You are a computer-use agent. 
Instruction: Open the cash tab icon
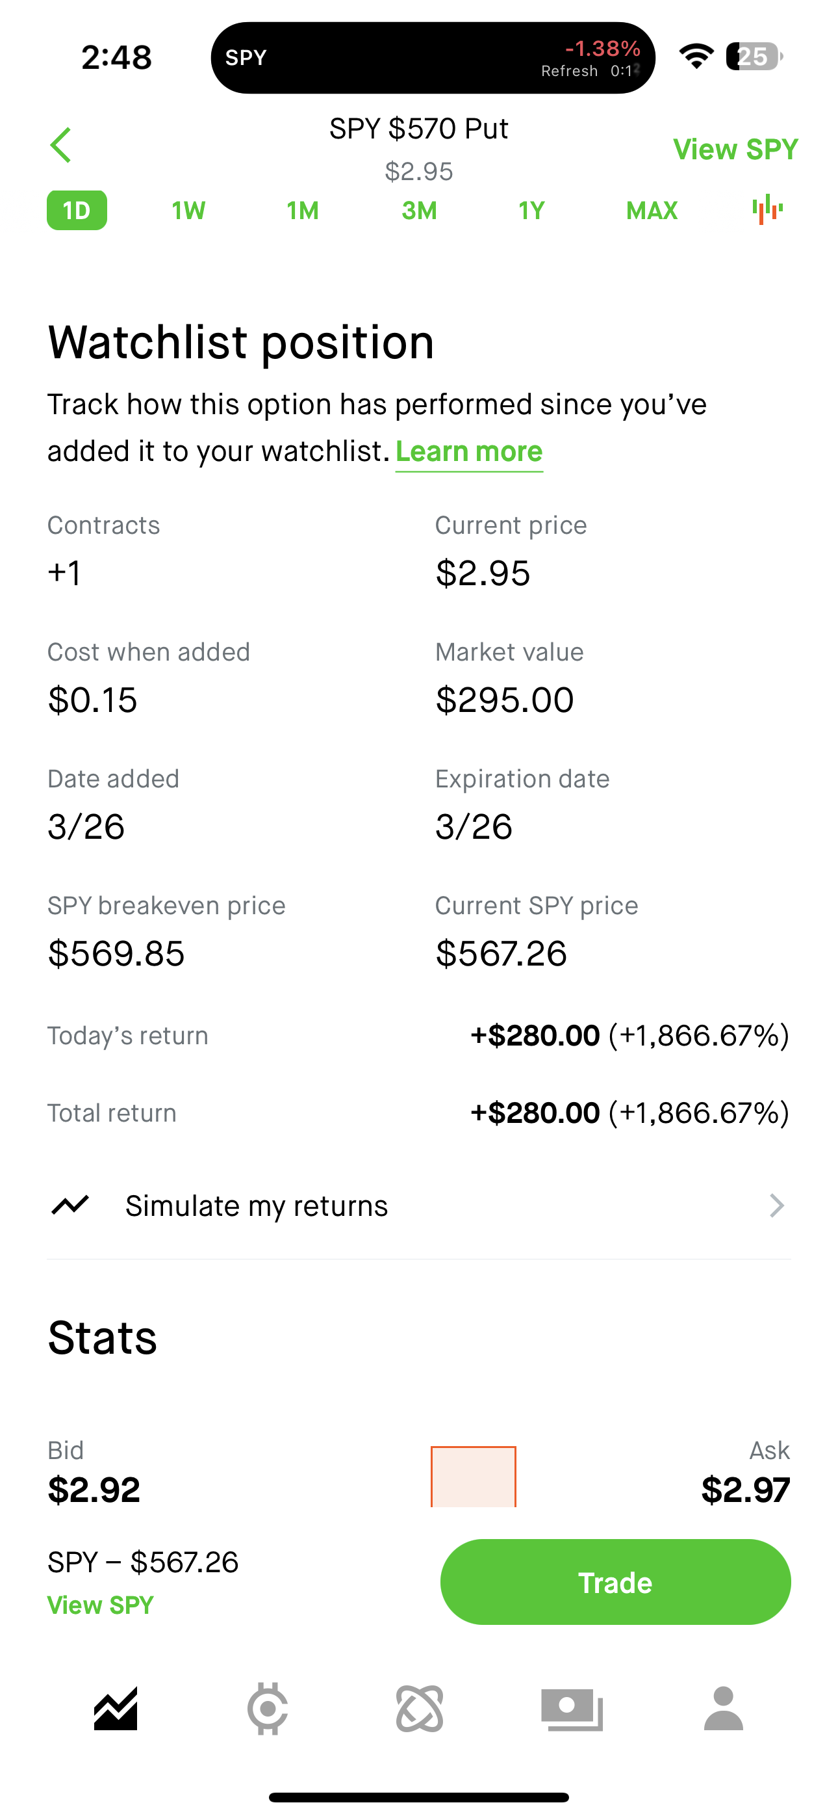click(x=572, y=1709)
